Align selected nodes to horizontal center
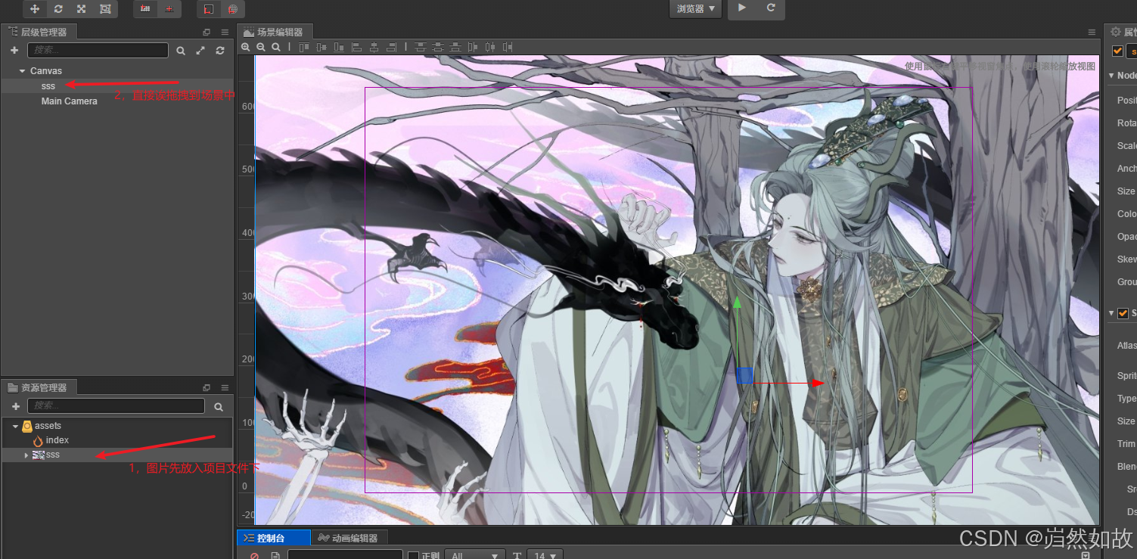The image size is (1137, 559). (x=374, y=47)
